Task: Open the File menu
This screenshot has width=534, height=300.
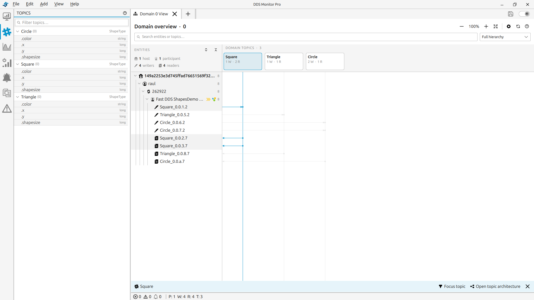Action: click(x=16, y=4)
